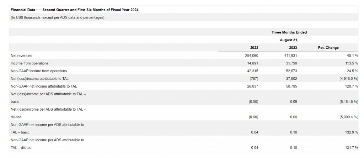This screenshot has height=158, width=364.
Task: Select the 113.5 % percentage cell
Action: (350, 63)
